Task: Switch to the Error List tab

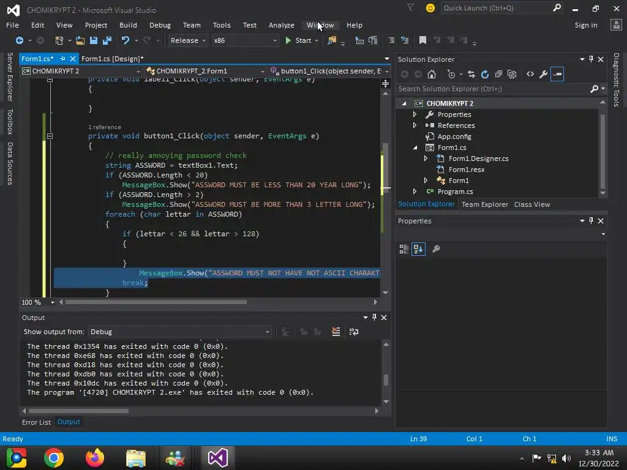Action: click(36, 422)
